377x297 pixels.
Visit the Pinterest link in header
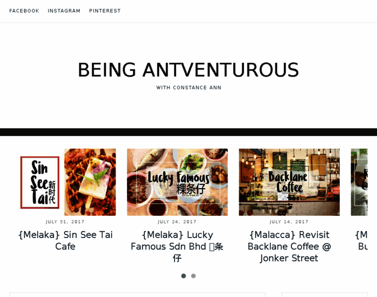click(105, 11)
